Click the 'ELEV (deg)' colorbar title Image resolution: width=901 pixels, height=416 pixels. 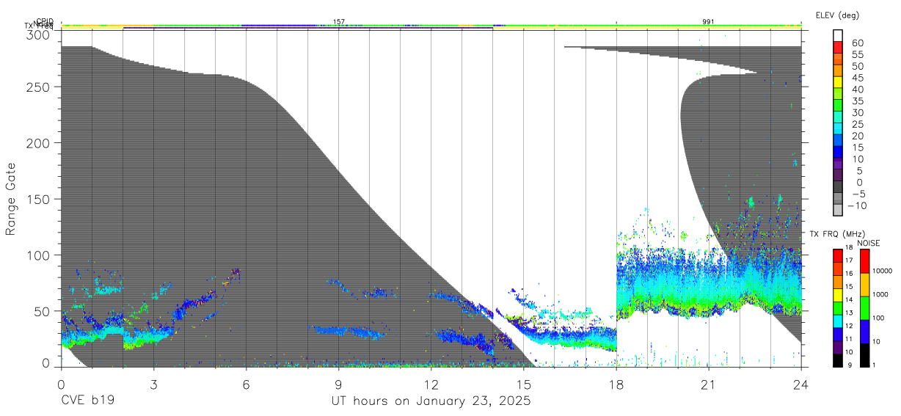coord(837,15)
